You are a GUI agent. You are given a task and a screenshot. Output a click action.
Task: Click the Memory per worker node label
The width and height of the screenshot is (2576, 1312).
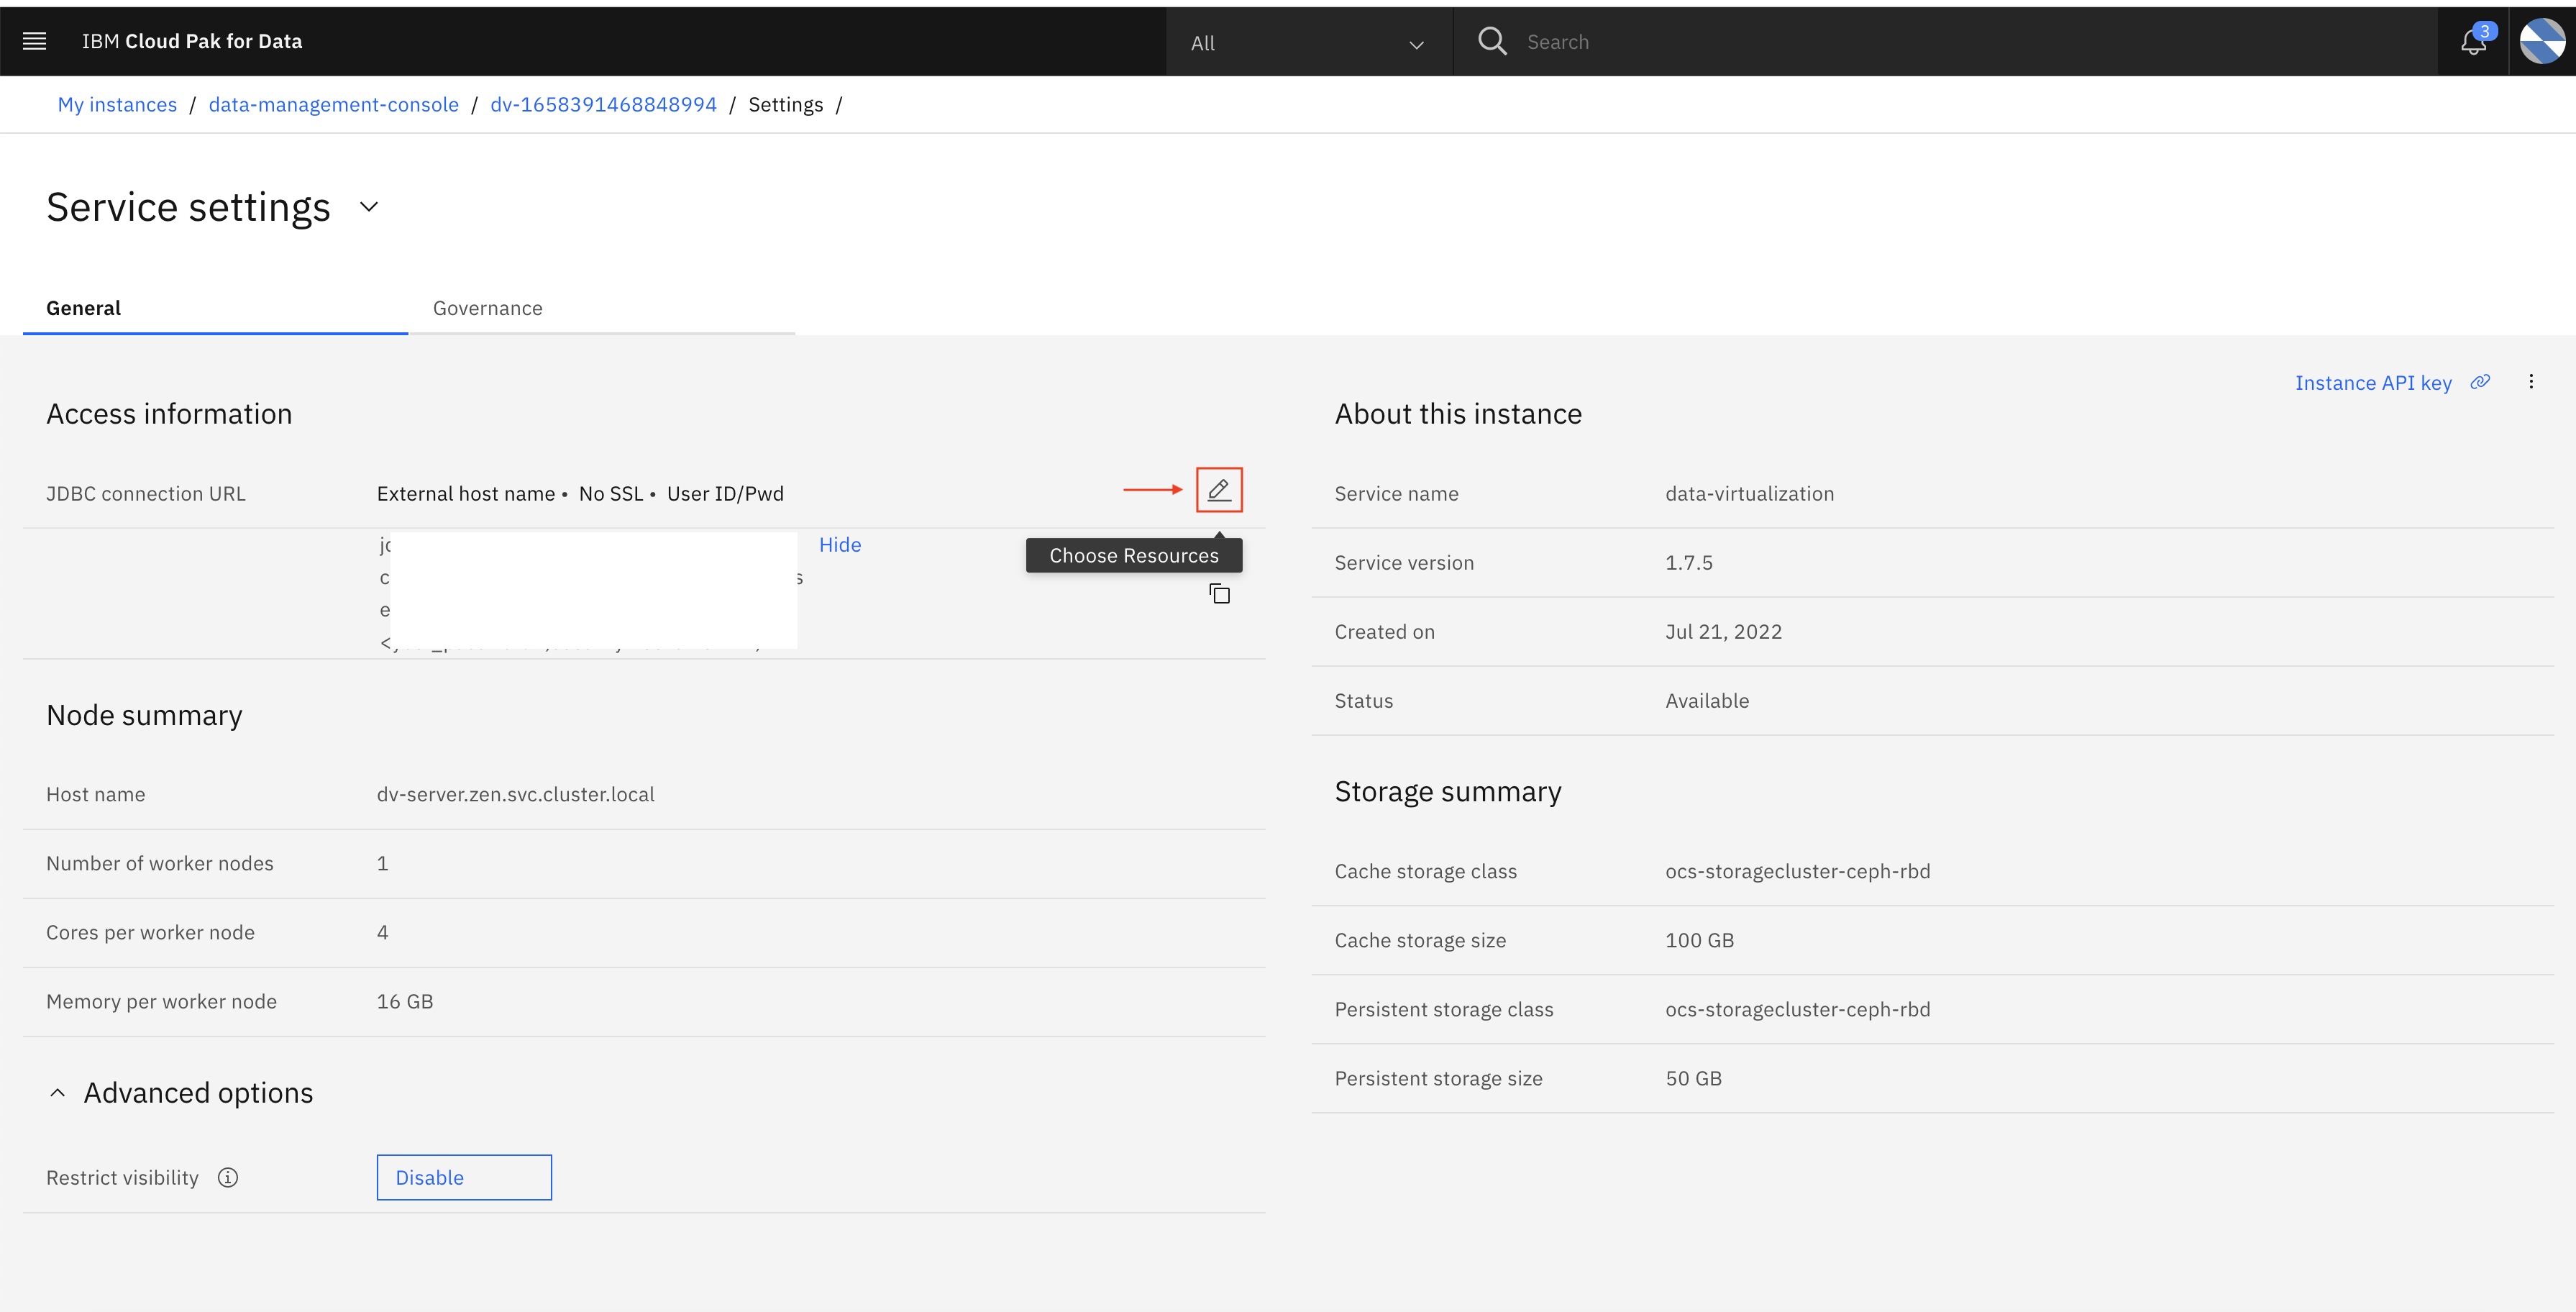tap(161, 1001)
